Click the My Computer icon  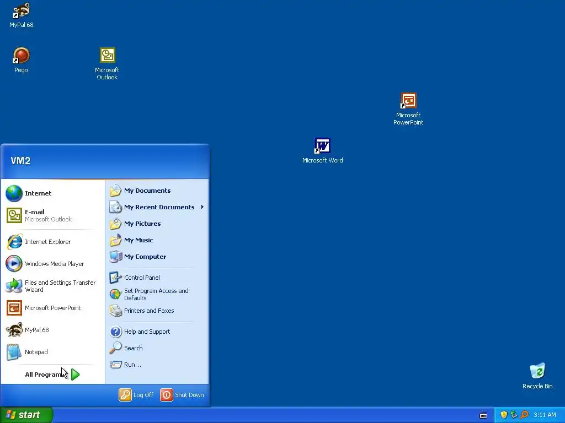[x=116, y=257]
